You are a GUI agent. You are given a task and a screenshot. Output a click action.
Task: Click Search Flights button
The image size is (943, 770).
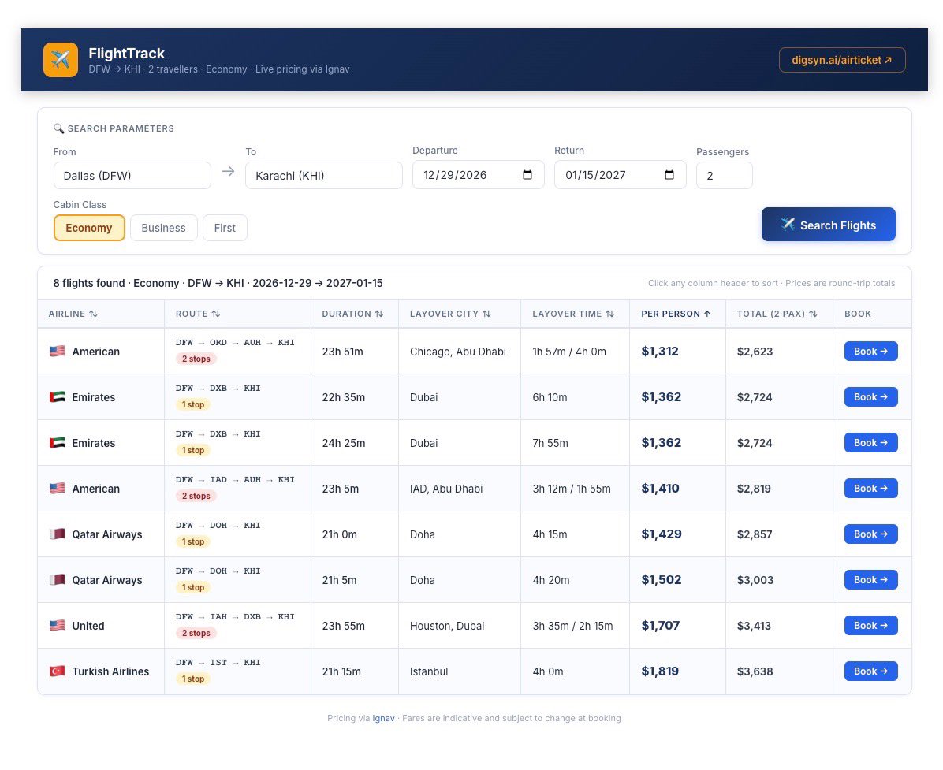828,225
